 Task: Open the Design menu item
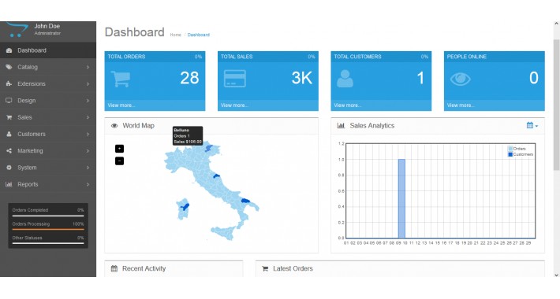48,101
